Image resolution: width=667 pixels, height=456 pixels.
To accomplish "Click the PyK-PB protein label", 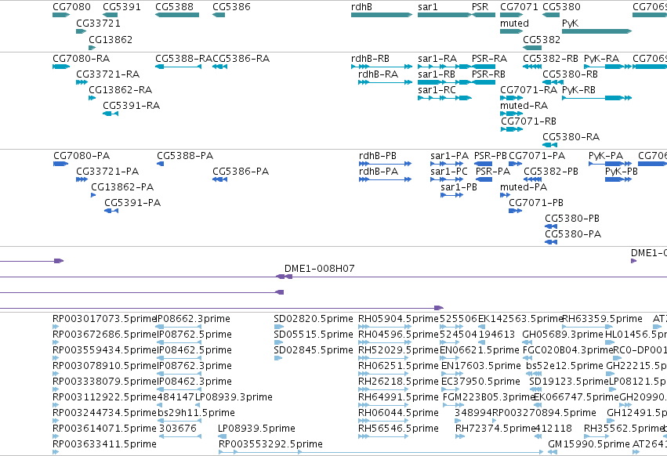I will 622,172.
